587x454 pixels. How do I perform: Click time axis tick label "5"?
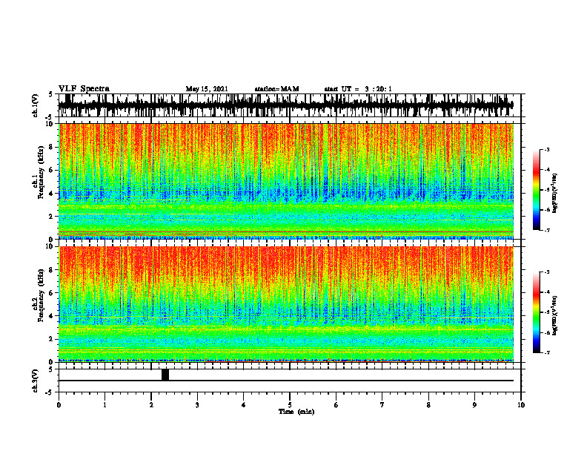(x=290, y=405)
